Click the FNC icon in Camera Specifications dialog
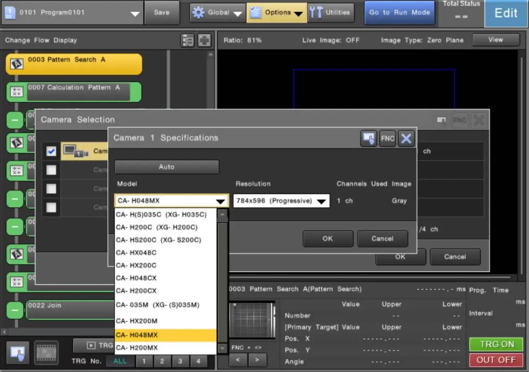529x372 pixels. 387,138
